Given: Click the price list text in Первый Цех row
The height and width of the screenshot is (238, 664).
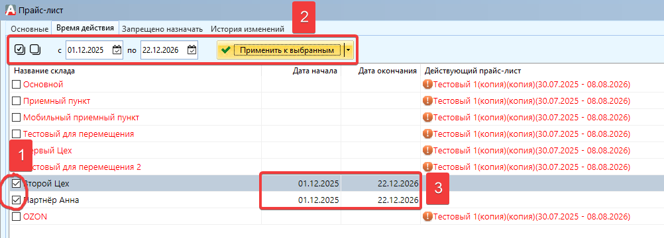Looking at the screenshot, I should (532, 151).
